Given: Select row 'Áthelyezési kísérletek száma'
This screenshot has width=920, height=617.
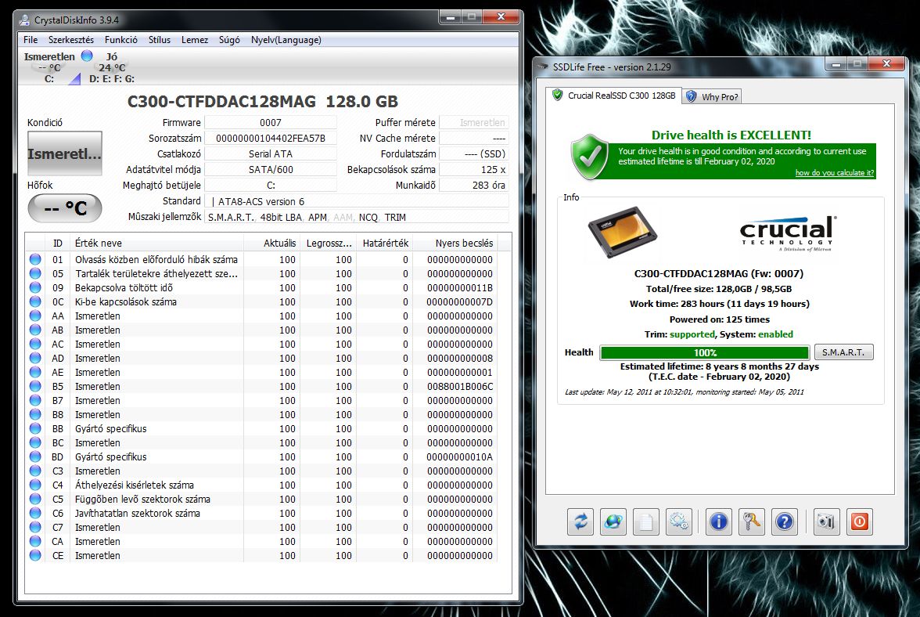Looking at the screenshot, I should pyautogui.click(x=261, y=485).
